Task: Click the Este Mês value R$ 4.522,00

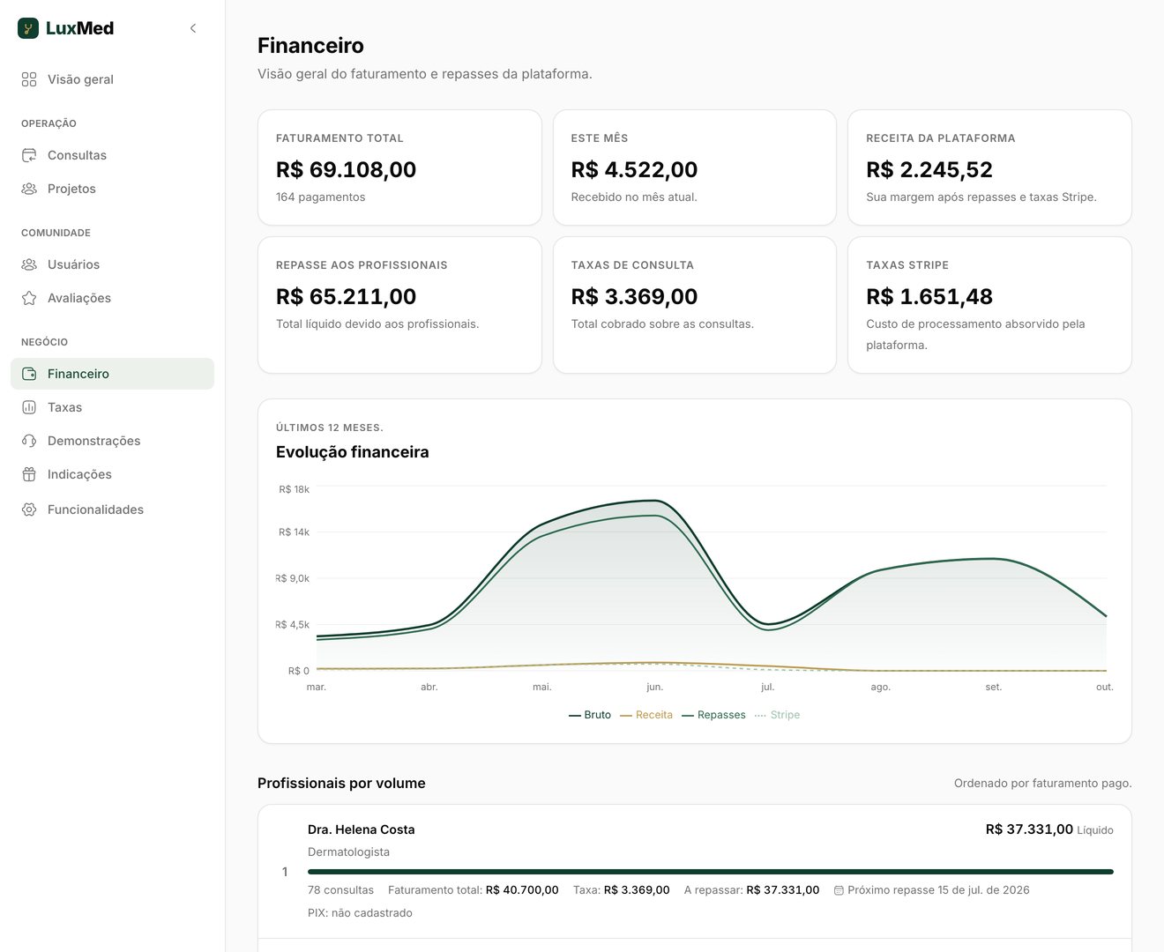Action: pos(634,169)
